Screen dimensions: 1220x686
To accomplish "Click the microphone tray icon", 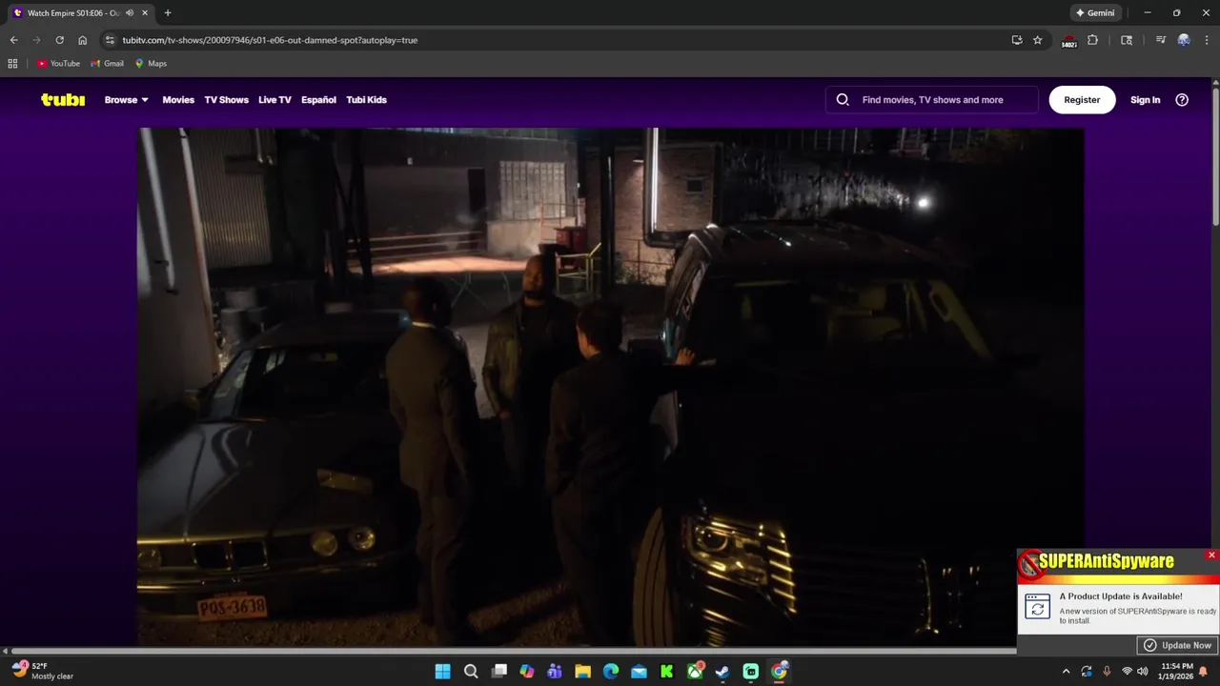I will point(1107,671).
